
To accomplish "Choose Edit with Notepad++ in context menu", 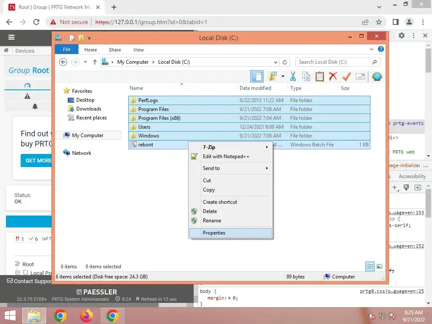I will click(231, 157).
